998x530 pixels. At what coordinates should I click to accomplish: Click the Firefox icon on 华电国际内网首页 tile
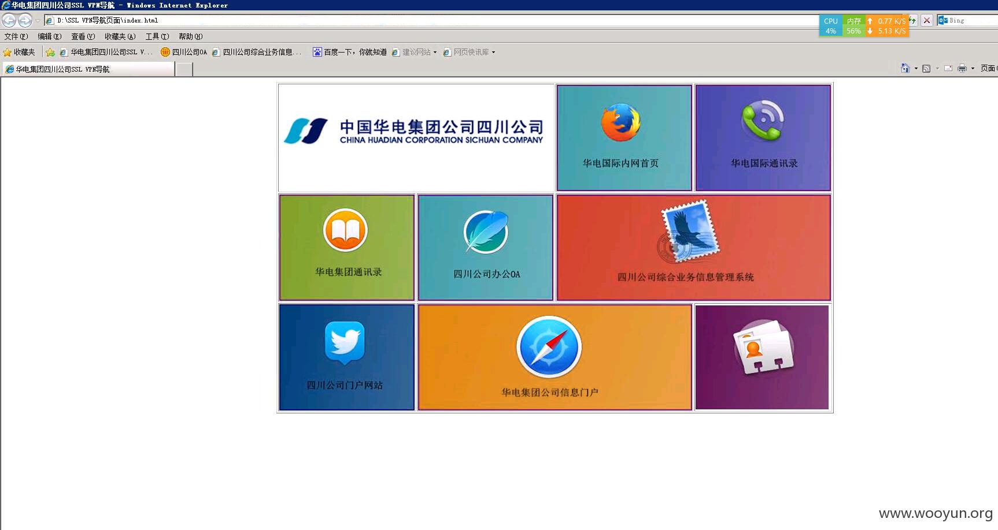(621, 122)
